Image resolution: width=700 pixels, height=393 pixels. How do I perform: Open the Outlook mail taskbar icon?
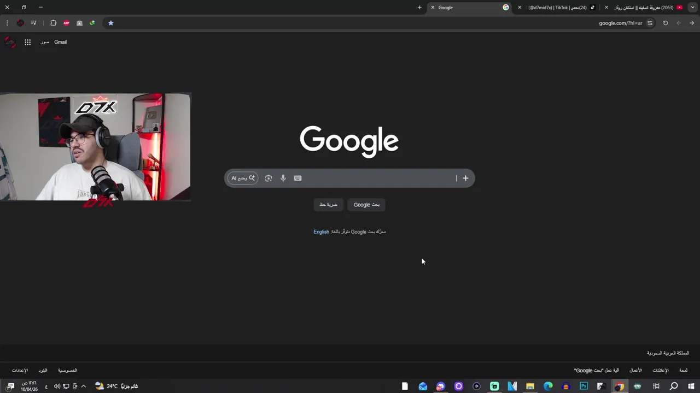pyautogui.click(x=423, y=386)
